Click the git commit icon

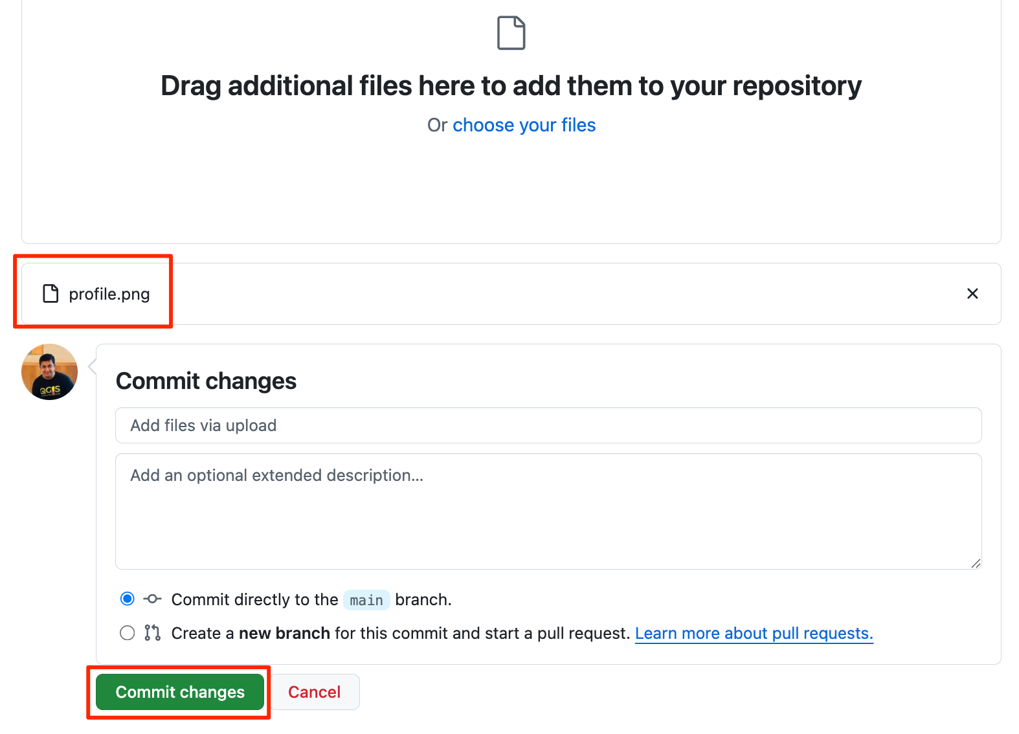(152, 599)
